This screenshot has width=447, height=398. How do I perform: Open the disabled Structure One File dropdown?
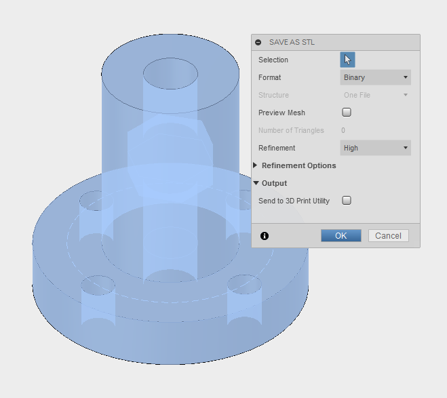[375, 95]
